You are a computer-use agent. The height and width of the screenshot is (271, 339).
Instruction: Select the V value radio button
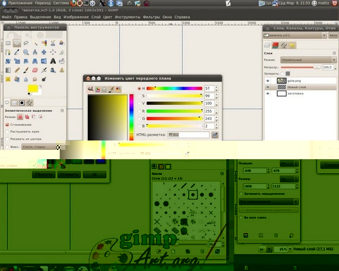(139, 103)
